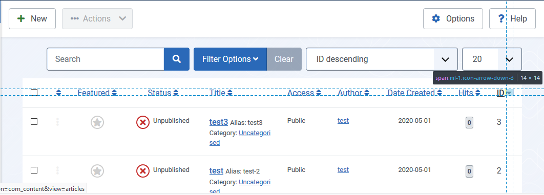The image size is (544, 195).
Task: Click Unpublished status icon for test
Action: point(143,171)
